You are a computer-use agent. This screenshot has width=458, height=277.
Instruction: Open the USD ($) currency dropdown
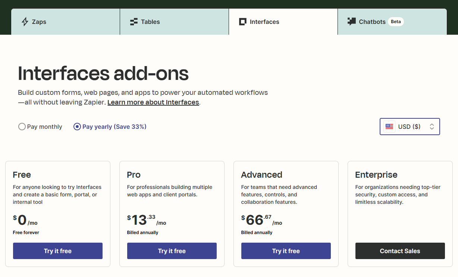410,127
